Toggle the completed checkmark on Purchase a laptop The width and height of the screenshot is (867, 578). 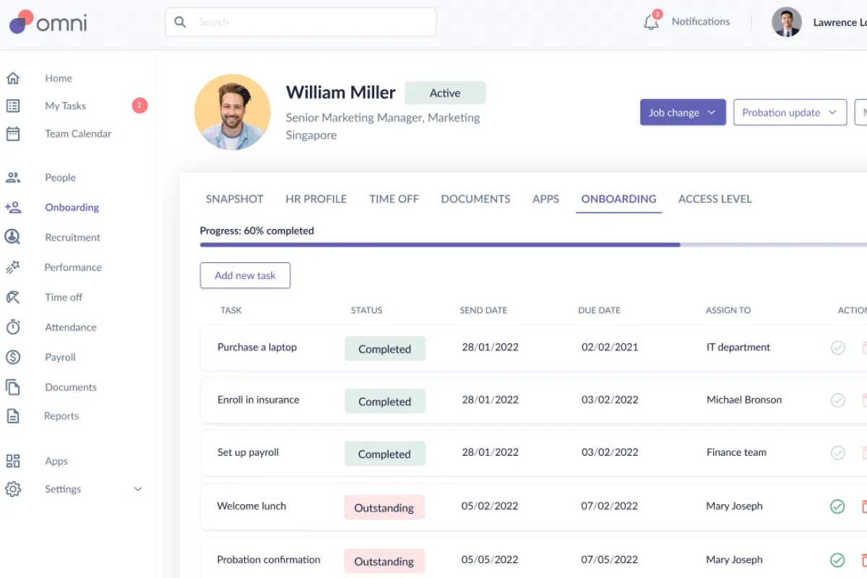click(x=837, y=348)
